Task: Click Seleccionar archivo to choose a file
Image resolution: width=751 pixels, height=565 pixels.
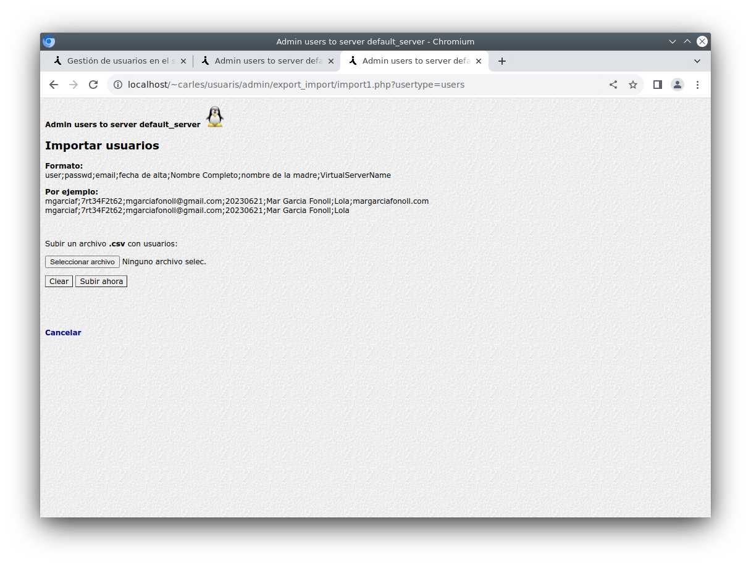Action: coord(82,262)
